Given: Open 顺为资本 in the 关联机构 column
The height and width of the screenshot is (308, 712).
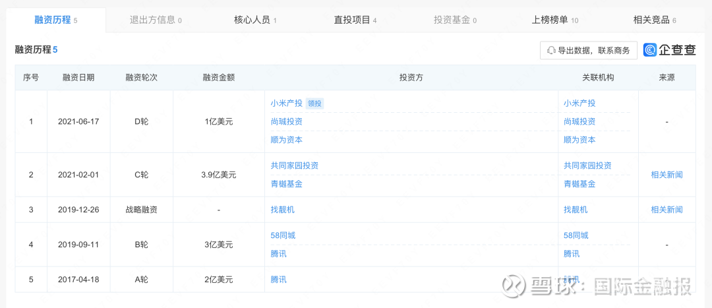Looking at the screenshot, I should click(579, 140).
